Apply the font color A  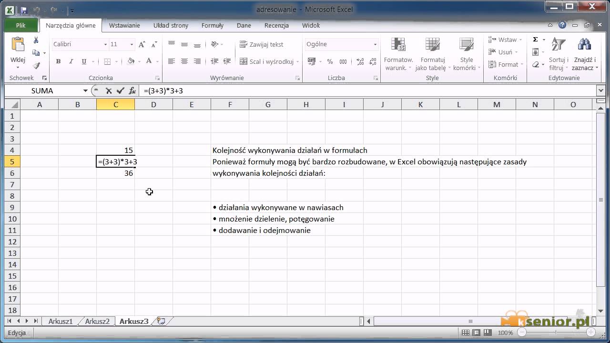(149, 61)
